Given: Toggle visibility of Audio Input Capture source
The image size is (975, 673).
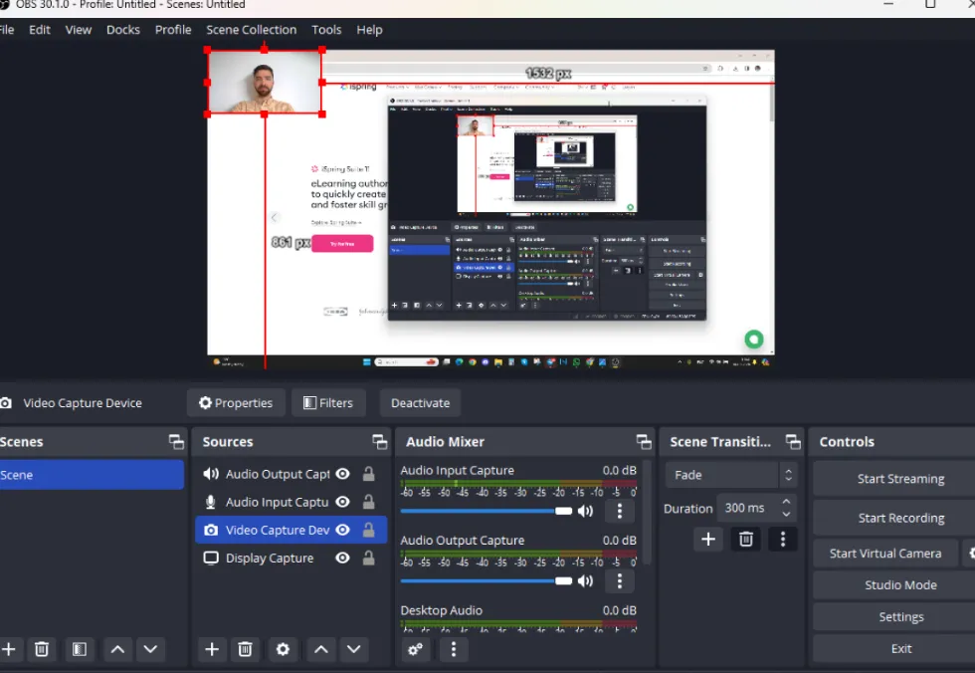Looking at the screenshot, I should tap(342, 503).
